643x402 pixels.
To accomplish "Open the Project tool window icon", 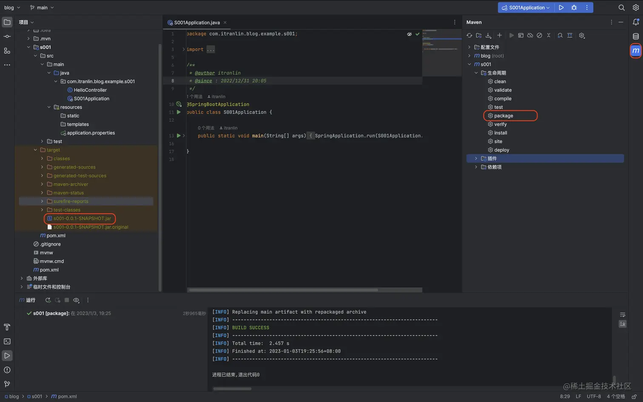I will (x=7, y=22).
